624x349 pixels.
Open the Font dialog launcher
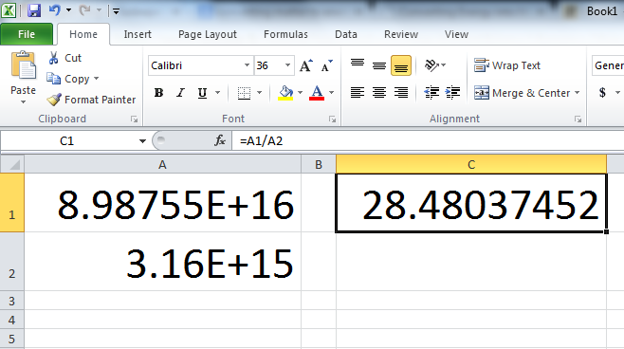332,119
